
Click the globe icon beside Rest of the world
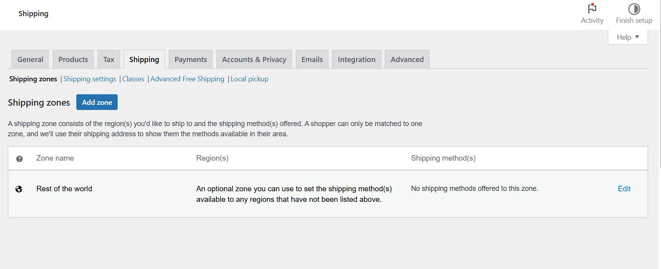(19, 189)
